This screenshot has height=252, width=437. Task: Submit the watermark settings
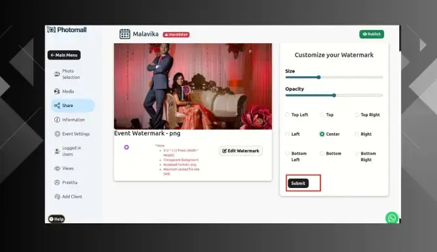298,183
